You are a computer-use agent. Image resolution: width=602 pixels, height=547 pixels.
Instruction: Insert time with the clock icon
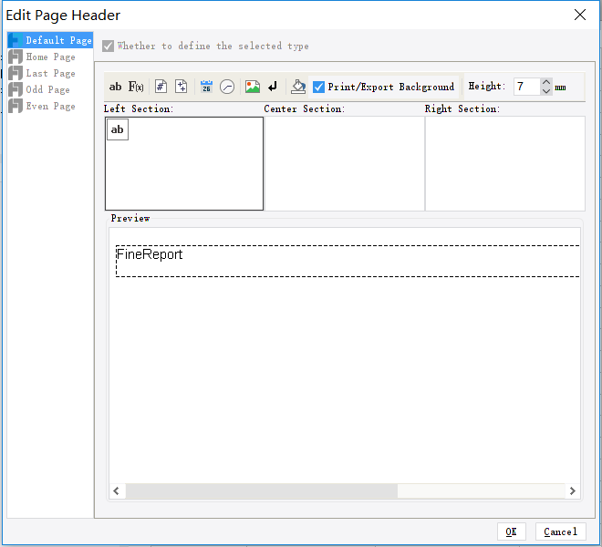tap(227, 87)
